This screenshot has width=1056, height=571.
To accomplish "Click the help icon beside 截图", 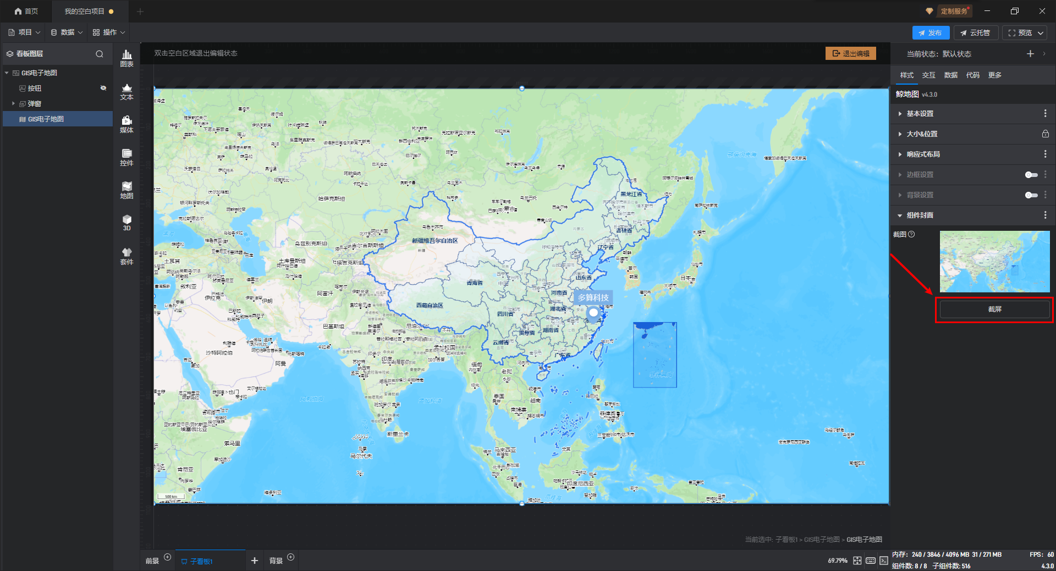I will [911, 234].
